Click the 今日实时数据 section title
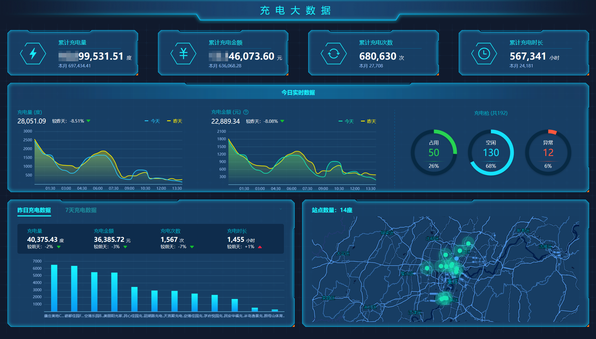 click(298, 92)
